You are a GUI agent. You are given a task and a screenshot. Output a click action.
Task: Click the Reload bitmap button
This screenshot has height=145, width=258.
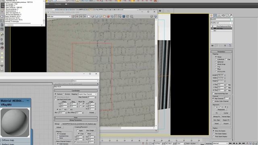point(59,127)
